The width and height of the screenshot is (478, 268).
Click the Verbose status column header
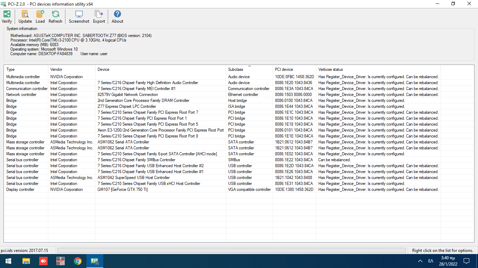point(330,69)
